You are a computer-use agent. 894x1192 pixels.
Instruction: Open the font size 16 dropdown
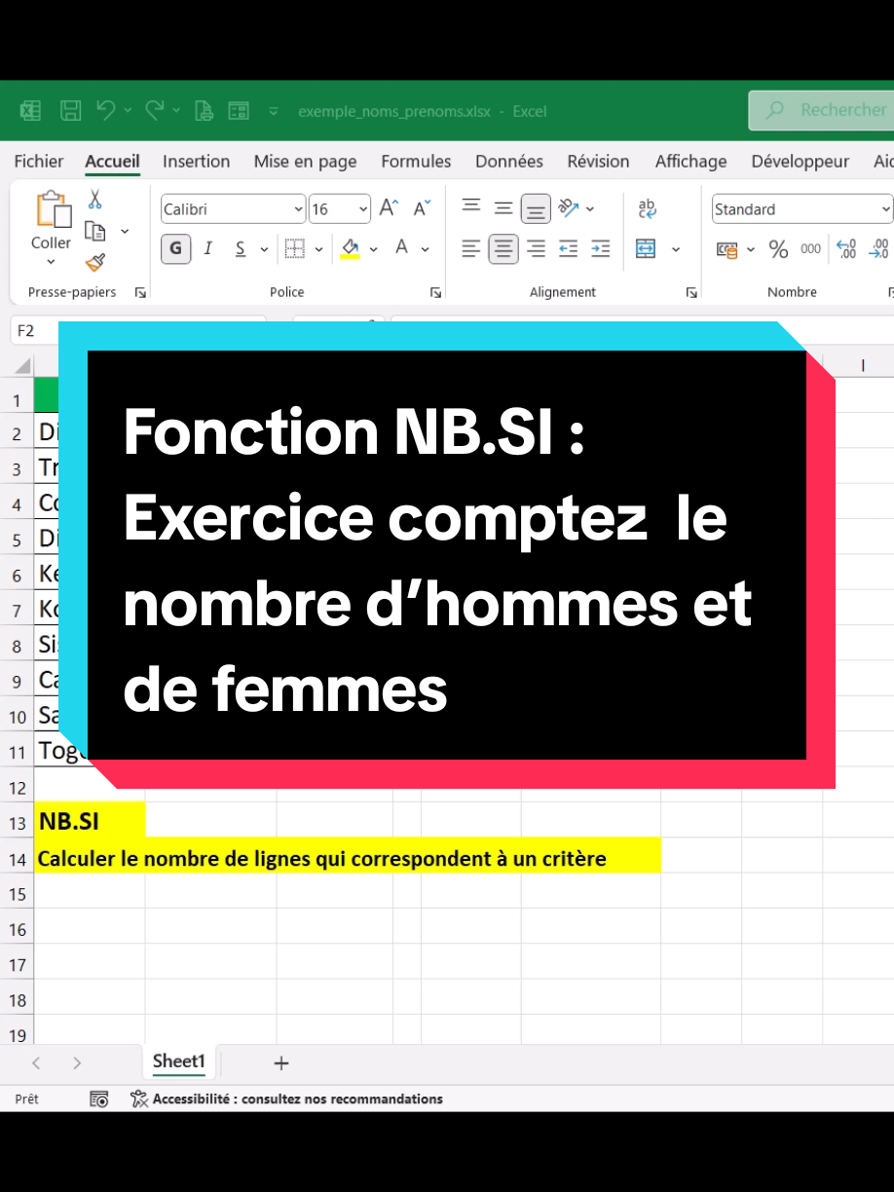point(364,209)
